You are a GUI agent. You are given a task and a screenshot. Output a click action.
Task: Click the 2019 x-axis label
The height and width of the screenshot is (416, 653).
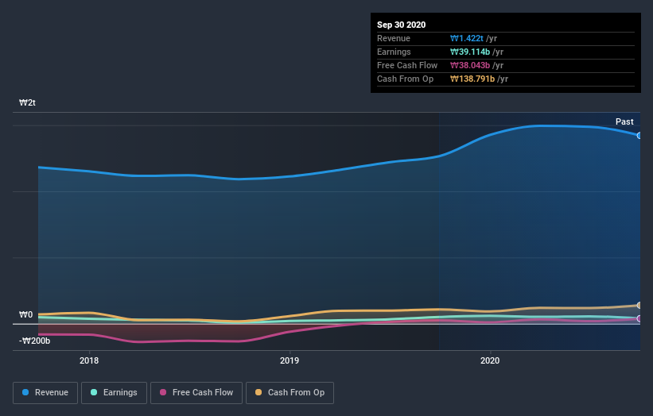point(290,360)
